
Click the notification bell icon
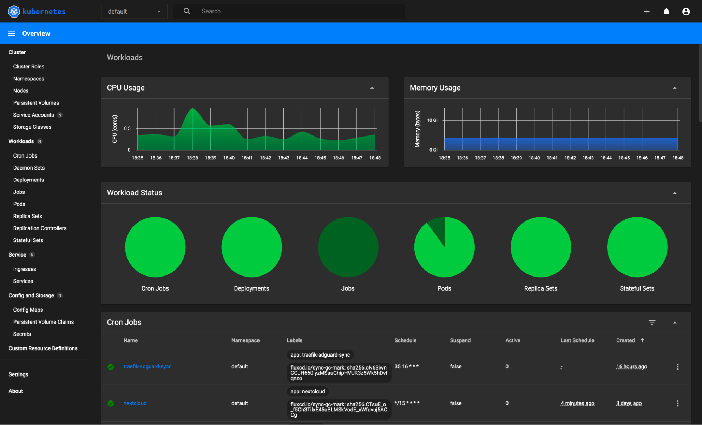point(667,11)
